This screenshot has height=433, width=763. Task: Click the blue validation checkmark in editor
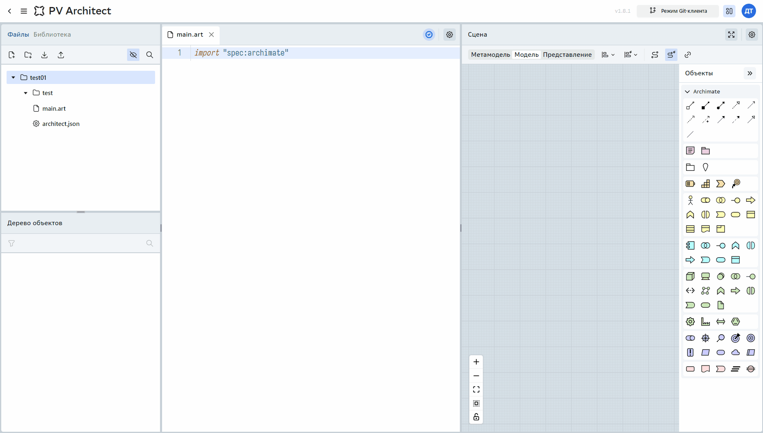click(x=429, y=35)
